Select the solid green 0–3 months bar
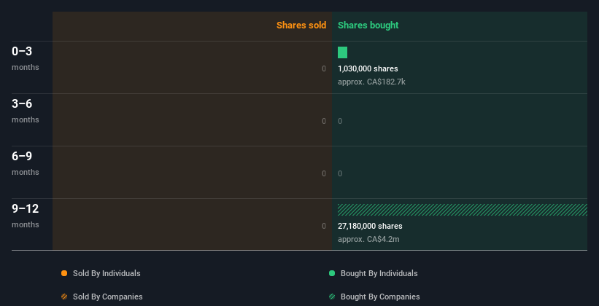Image resolution: width=599 pixels, height=306 pixels. [x=342, y=52]
